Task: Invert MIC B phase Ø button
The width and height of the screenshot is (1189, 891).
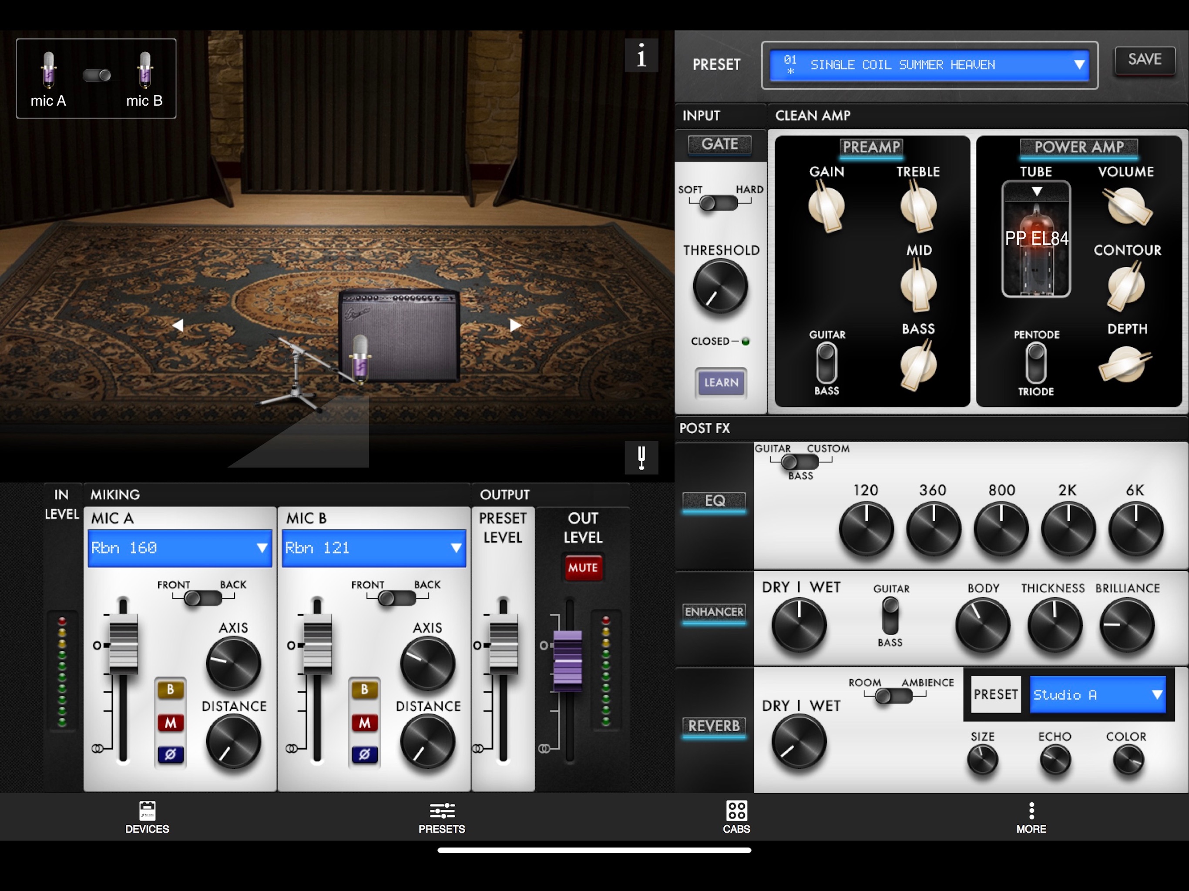Action: click(364, 754)
